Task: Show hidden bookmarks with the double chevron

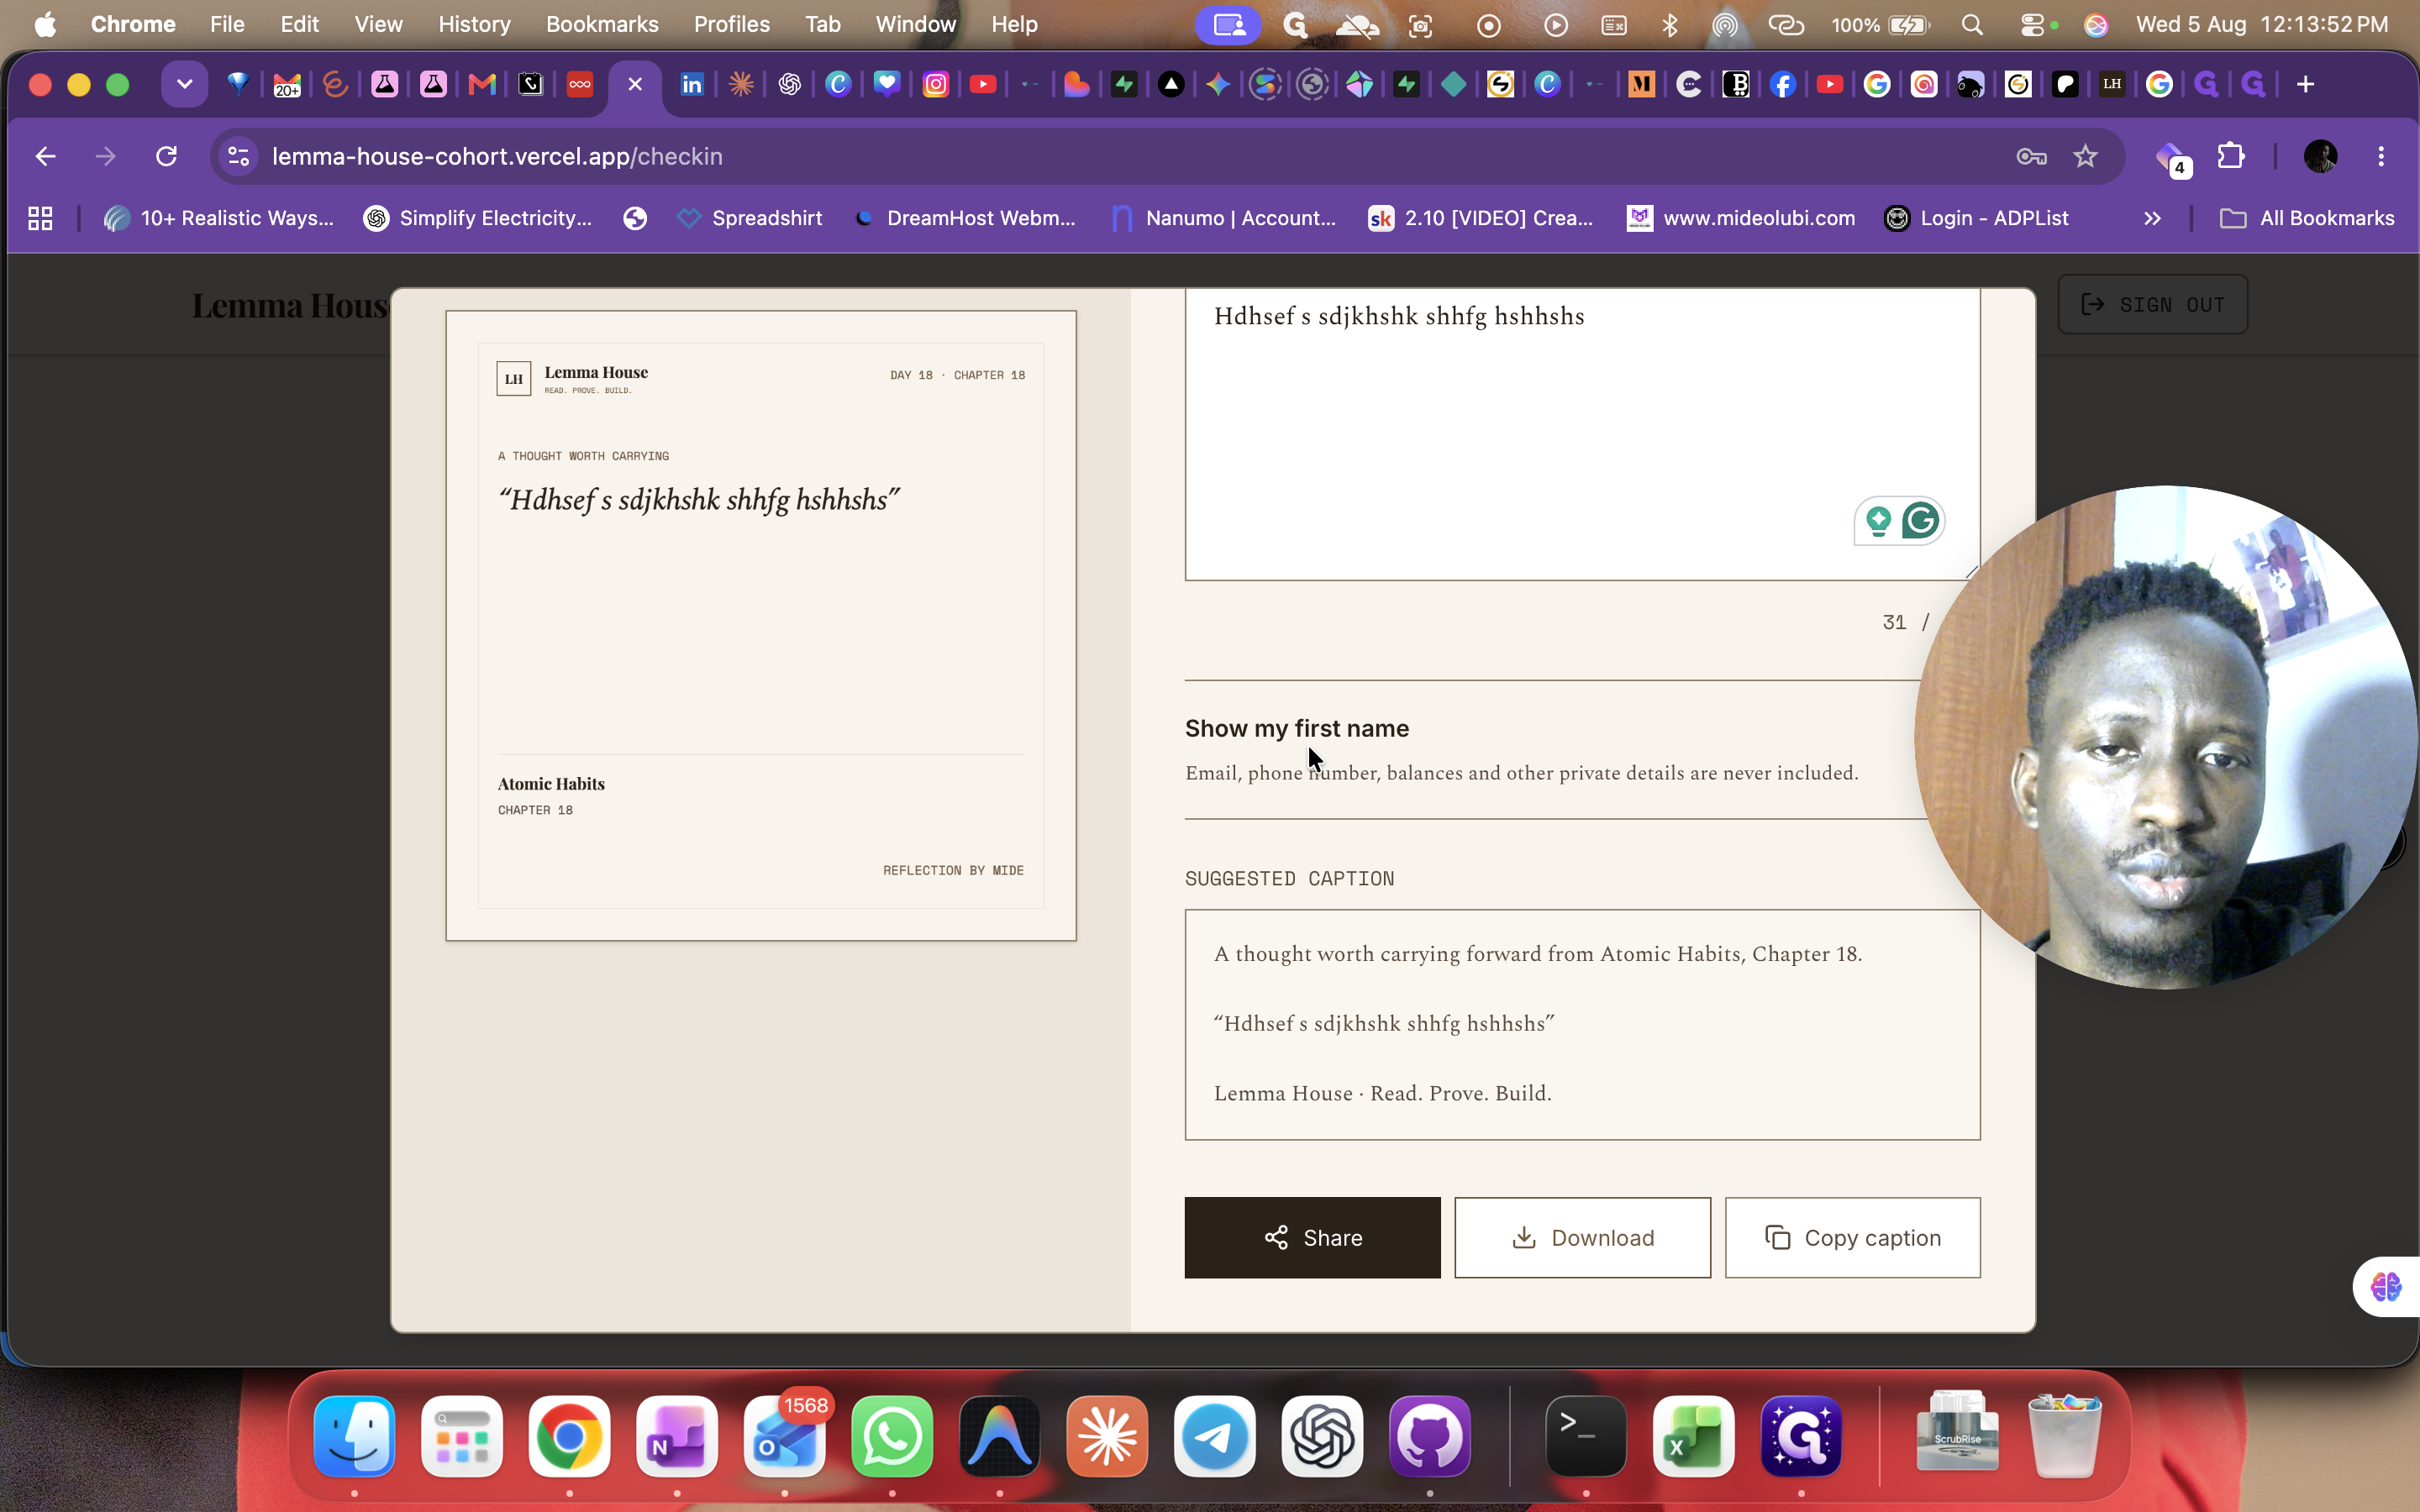Action: click(2152, 218)
